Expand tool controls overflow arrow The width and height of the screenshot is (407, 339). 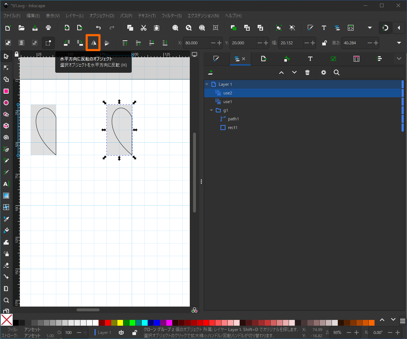pyautogui.click(x=399, y=43)
